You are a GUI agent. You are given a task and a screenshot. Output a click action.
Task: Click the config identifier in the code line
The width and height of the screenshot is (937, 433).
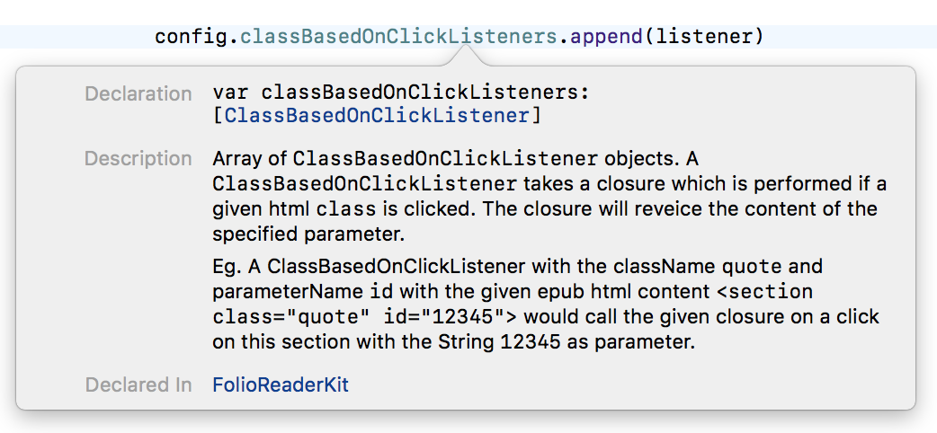(192, 37)
